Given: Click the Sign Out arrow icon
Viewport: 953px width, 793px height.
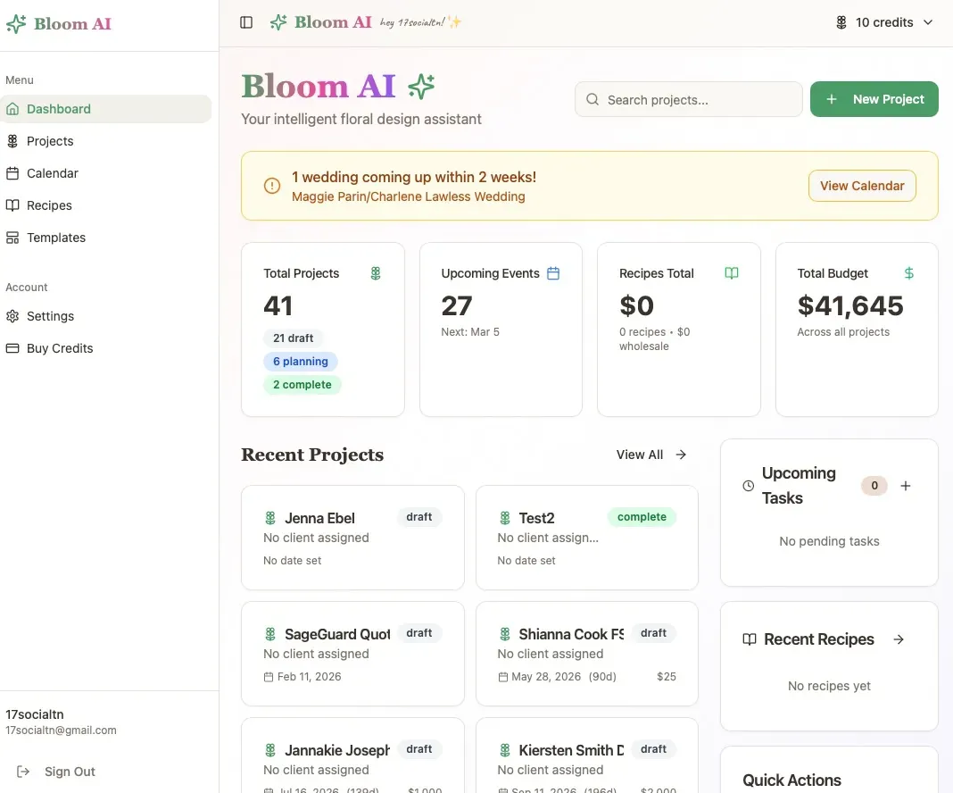Looking at the screenshot, I should 23,772.
